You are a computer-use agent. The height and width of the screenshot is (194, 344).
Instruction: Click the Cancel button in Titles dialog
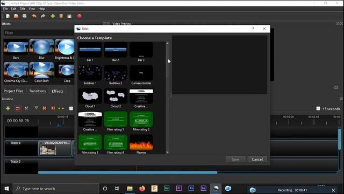pos(257,160)
